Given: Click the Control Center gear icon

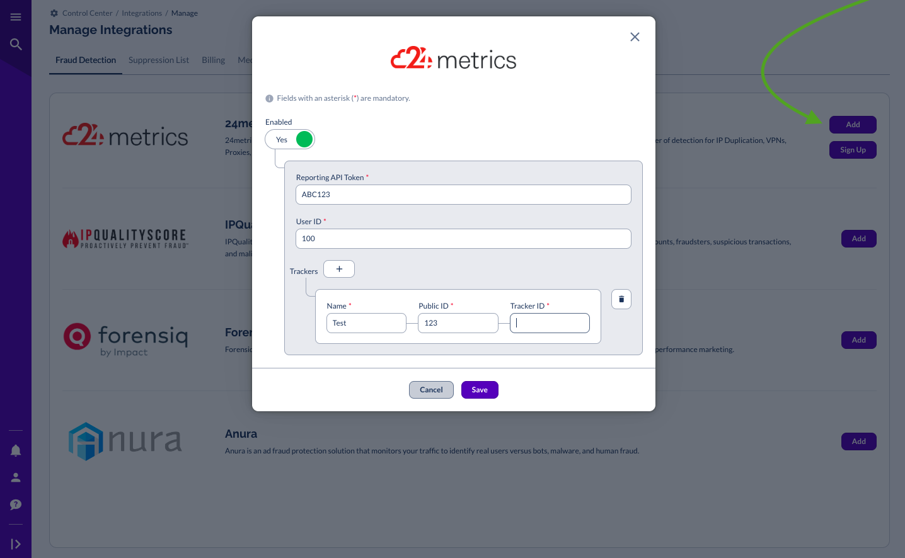Looking at the screenshot, I should [x=54, y=13].
